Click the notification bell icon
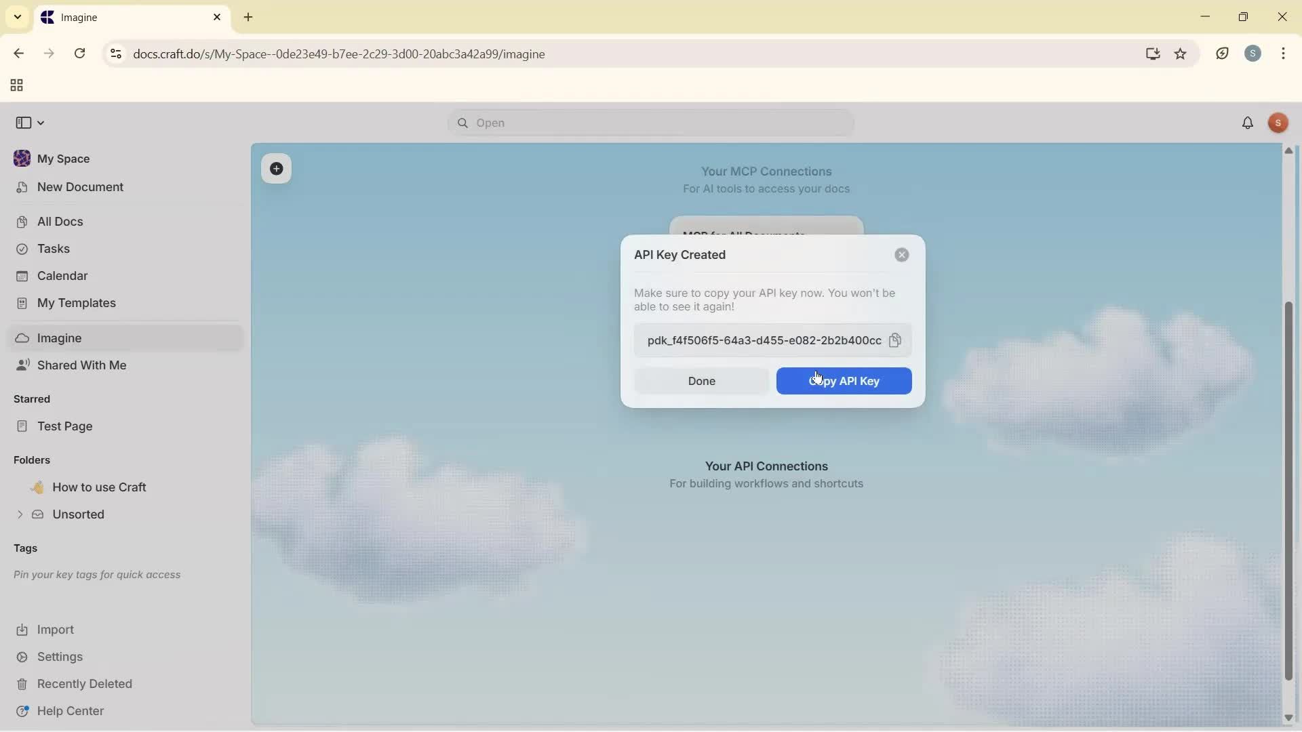This screenshot has width=1302, height=732. click(x=1248, y=123)
